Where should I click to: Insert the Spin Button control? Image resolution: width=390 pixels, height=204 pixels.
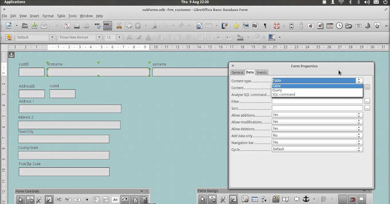(x=292, y=26)
